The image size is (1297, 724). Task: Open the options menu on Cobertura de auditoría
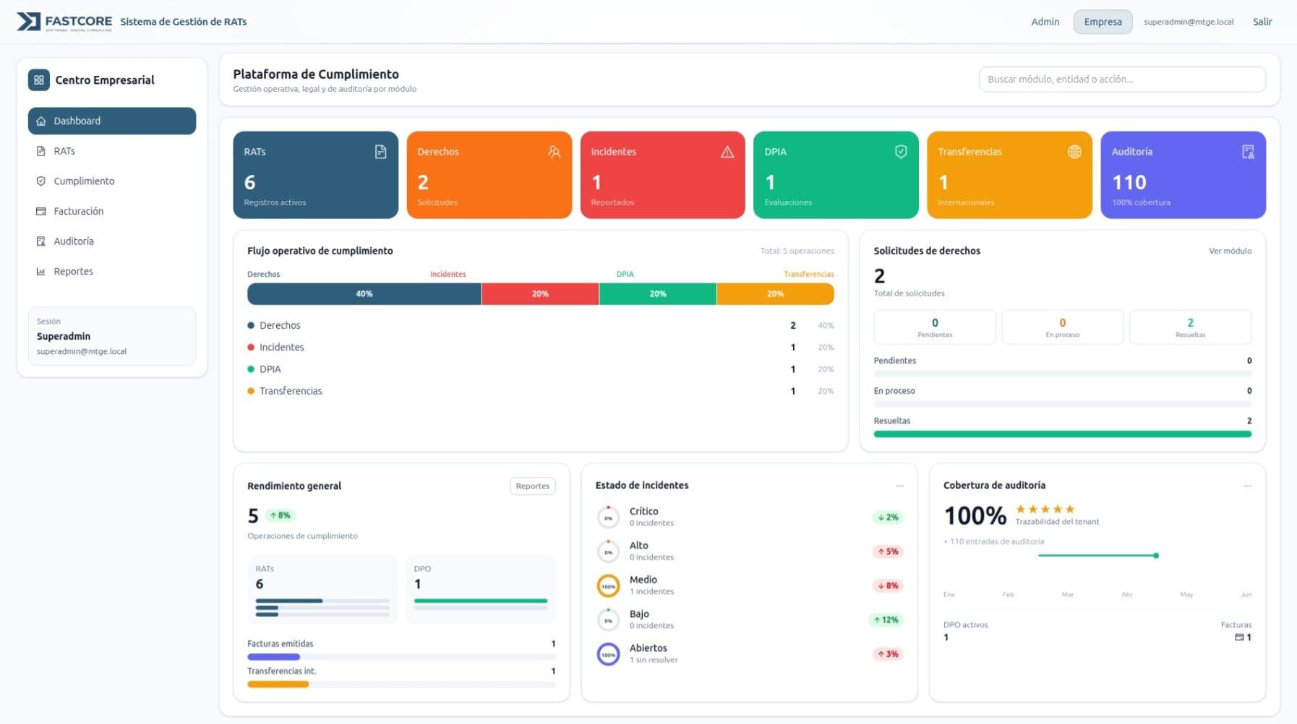[x=1248, y=486]
